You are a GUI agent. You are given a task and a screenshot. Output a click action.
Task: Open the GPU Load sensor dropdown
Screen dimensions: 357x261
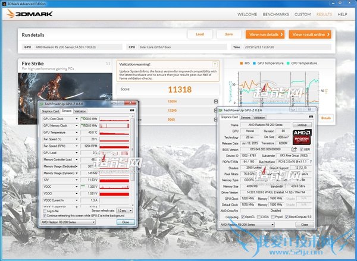[x=77, y=153]
